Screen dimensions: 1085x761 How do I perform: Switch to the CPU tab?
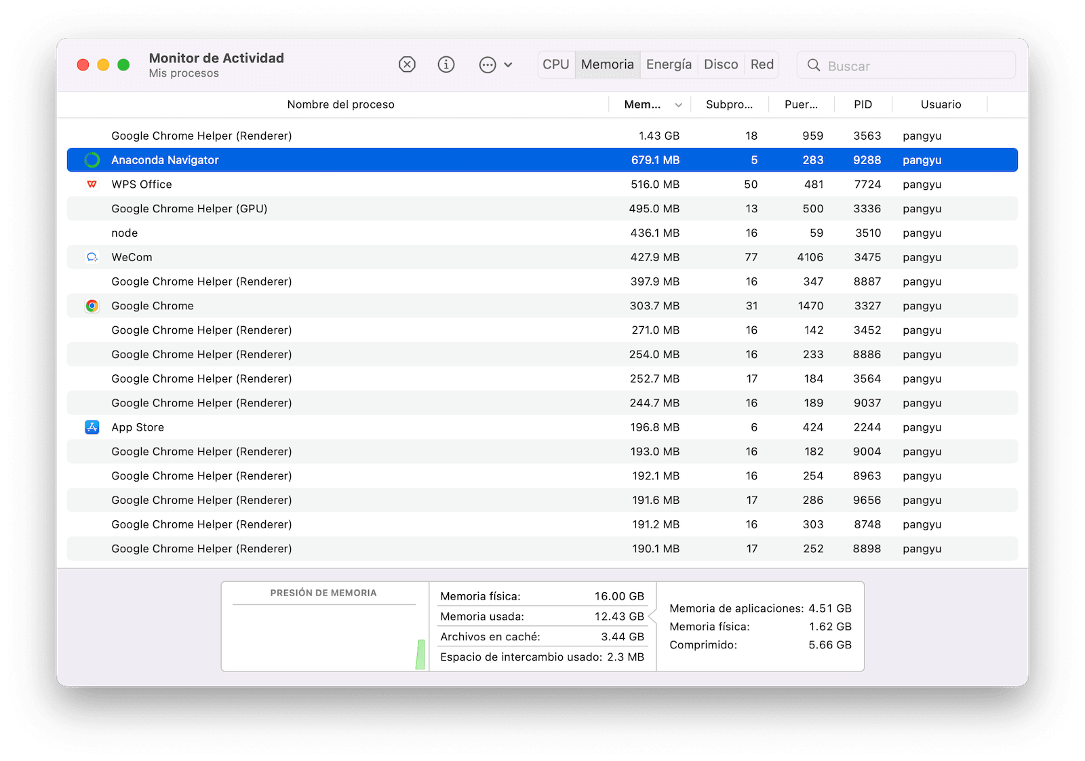[556, 64]
